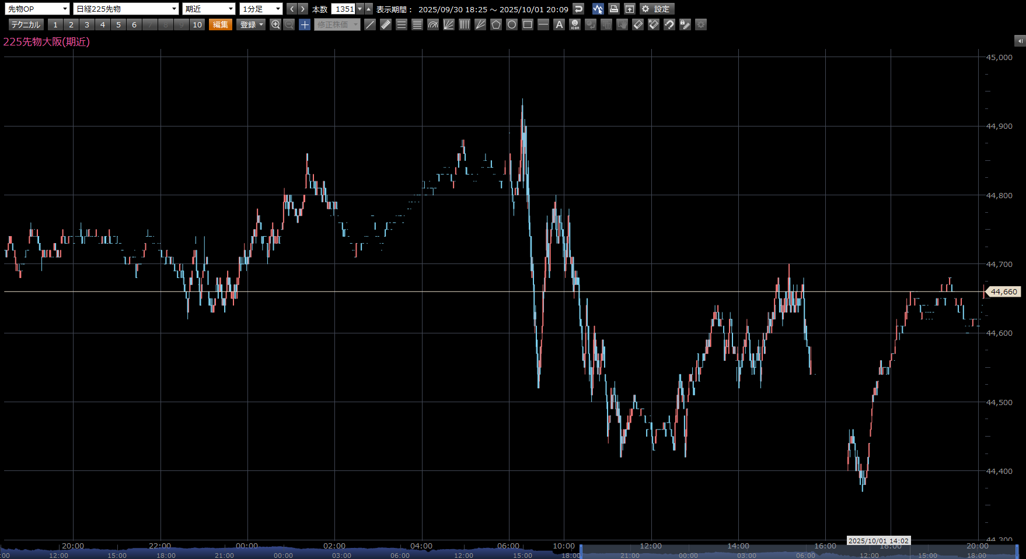This screenshot has height=559, width=1026.
Task: Select technical preset number 10
Action: pyautogui.click(x=197, y=24)
